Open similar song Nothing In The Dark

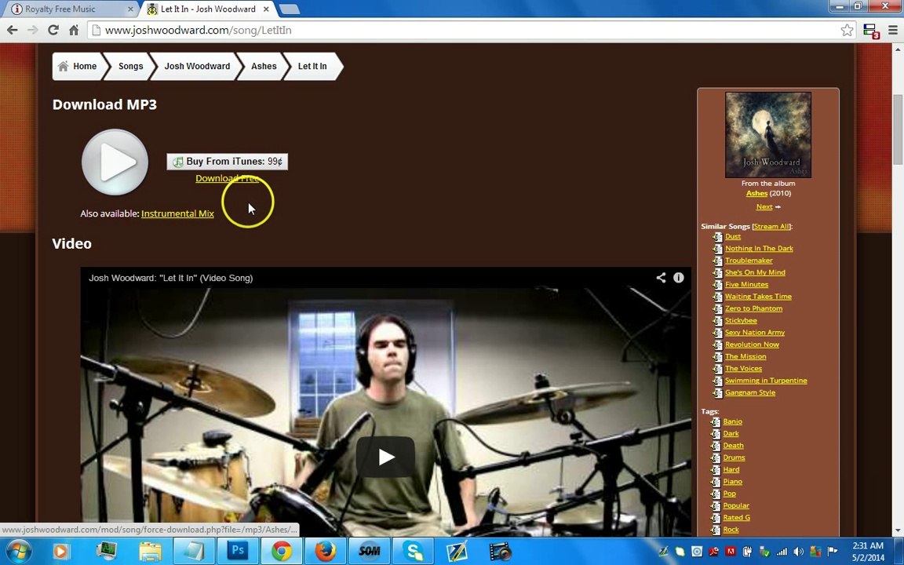point(759,249)
